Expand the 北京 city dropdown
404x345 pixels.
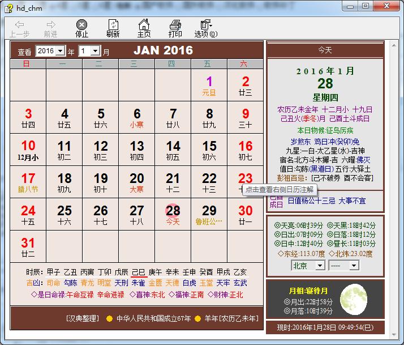click(308, 266)
